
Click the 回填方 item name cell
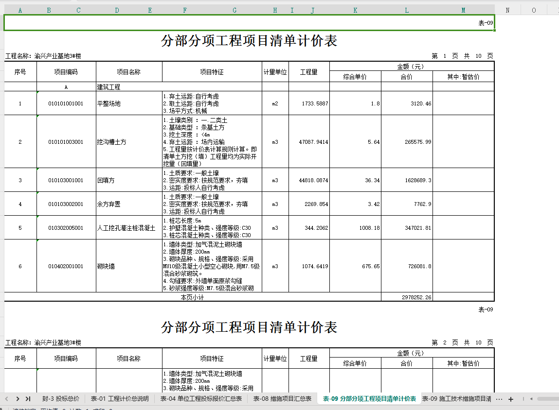129,180
